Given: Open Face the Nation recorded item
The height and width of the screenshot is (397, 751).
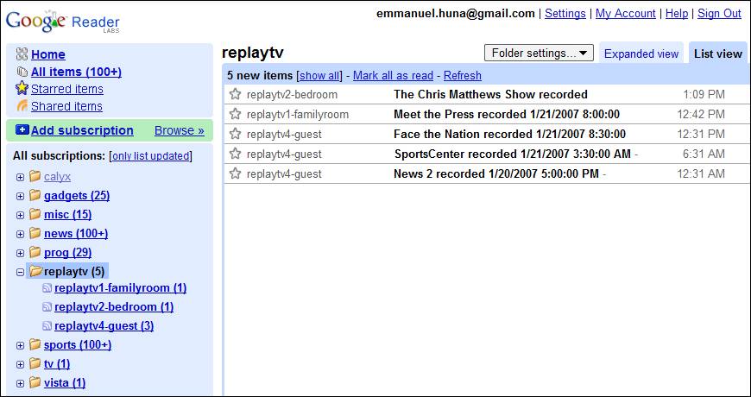Looking at the screenshot, I should pos(509,134).
